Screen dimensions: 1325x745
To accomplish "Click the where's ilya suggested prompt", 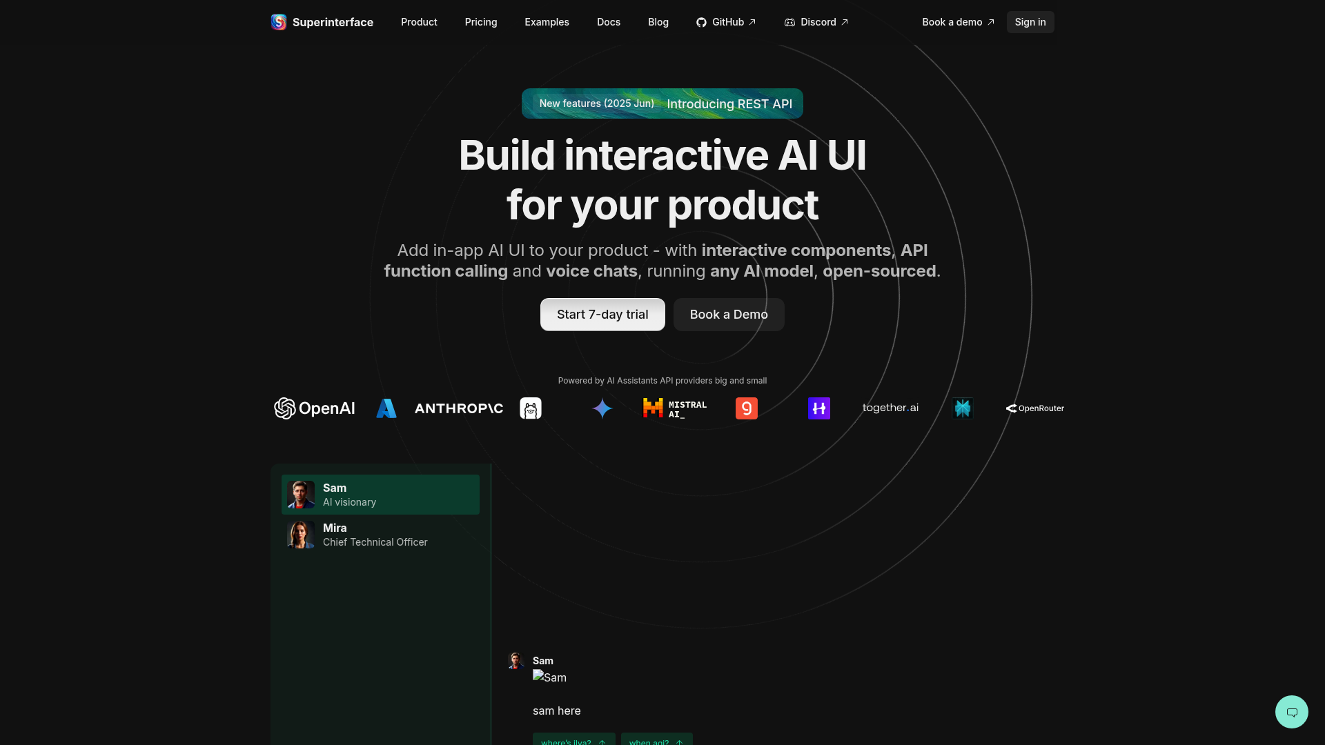I will (573, 740).
